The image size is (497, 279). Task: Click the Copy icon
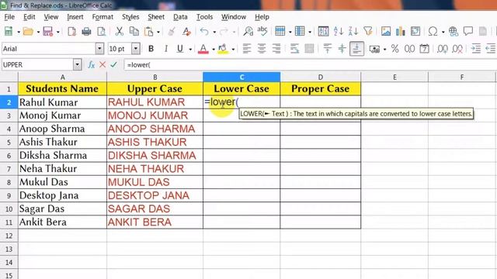134,31
